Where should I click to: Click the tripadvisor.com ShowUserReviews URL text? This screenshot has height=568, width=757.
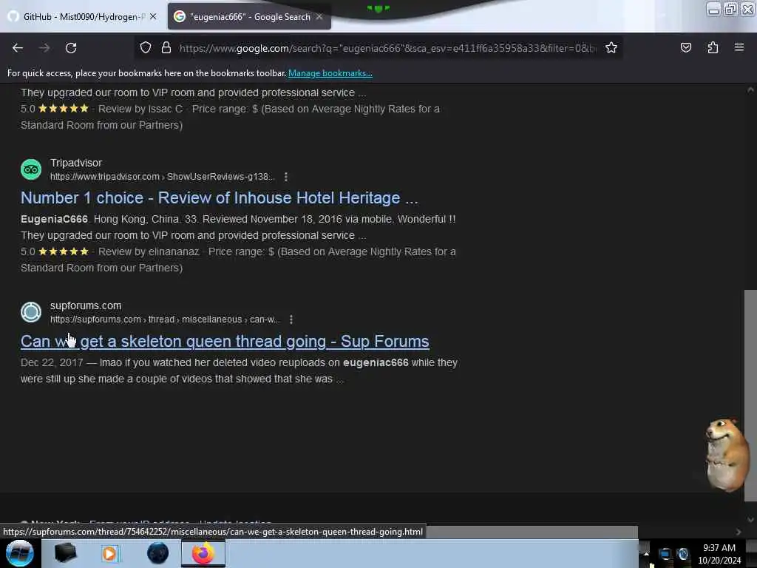pyautogui.click(x=162, y=177)
